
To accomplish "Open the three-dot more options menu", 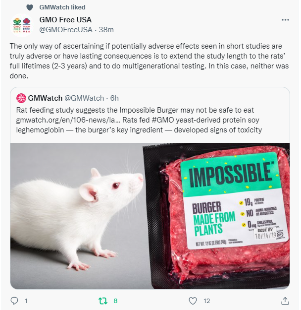I will [285, 20].
